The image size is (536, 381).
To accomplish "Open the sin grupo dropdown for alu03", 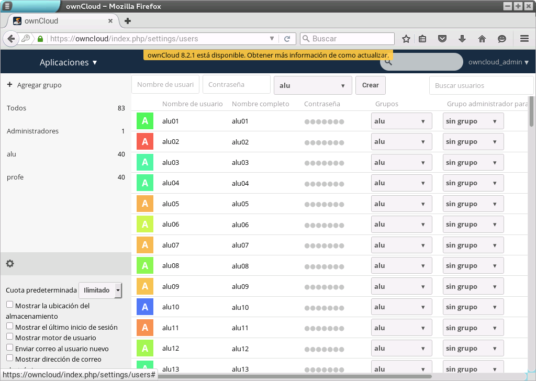I will (473, 162).
